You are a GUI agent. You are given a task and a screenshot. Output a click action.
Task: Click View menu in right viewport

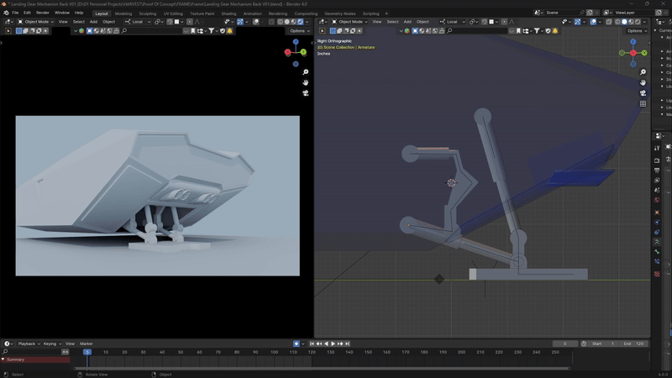click(377, 22)
